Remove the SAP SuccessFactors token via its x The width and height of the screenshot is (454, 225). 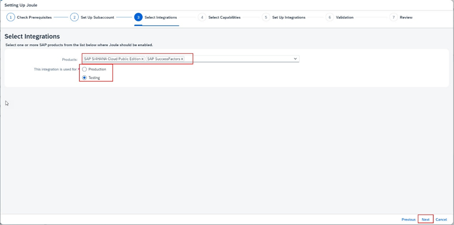(182, 59)
